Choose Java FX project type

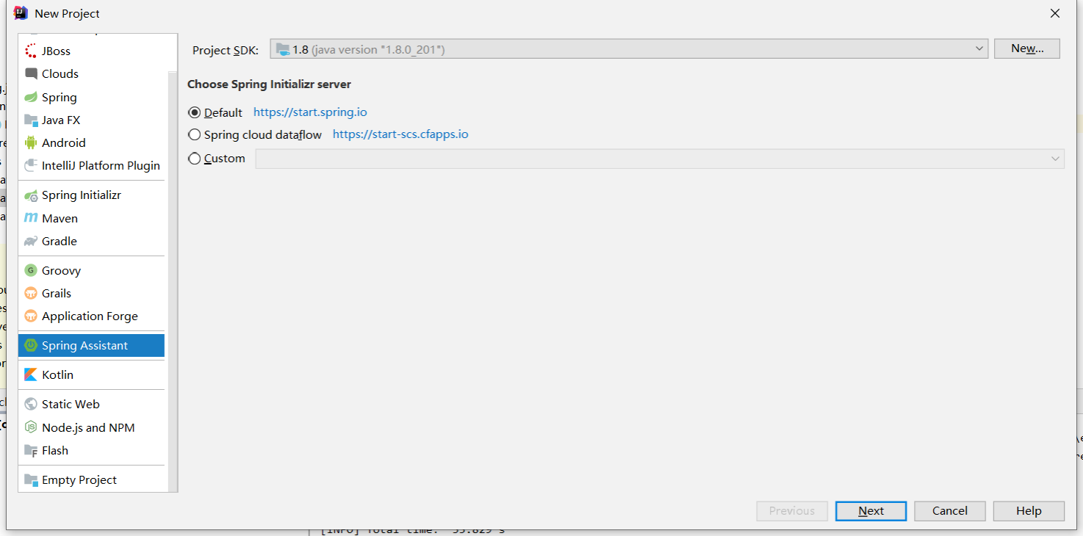[91, 120]
